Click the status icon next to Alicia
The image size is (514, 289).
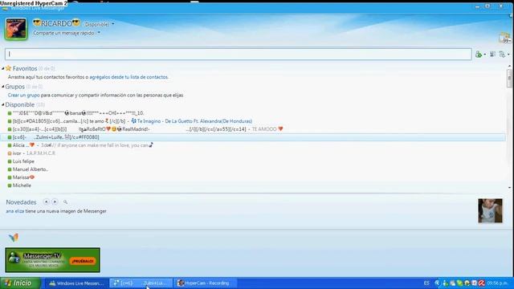point(10,145)
